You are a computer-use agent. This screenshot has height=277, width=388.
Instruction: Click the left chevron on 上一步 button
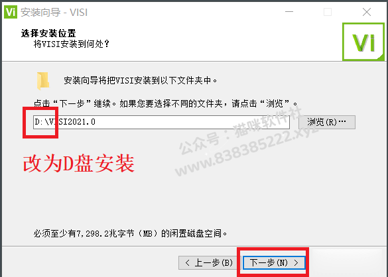pos(188,262)
